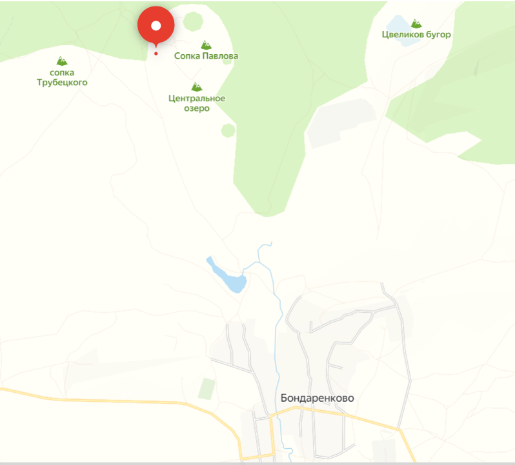515x465 pixels.
Task: Select the small red dot below the pin
Action: (x=156, y=54)
